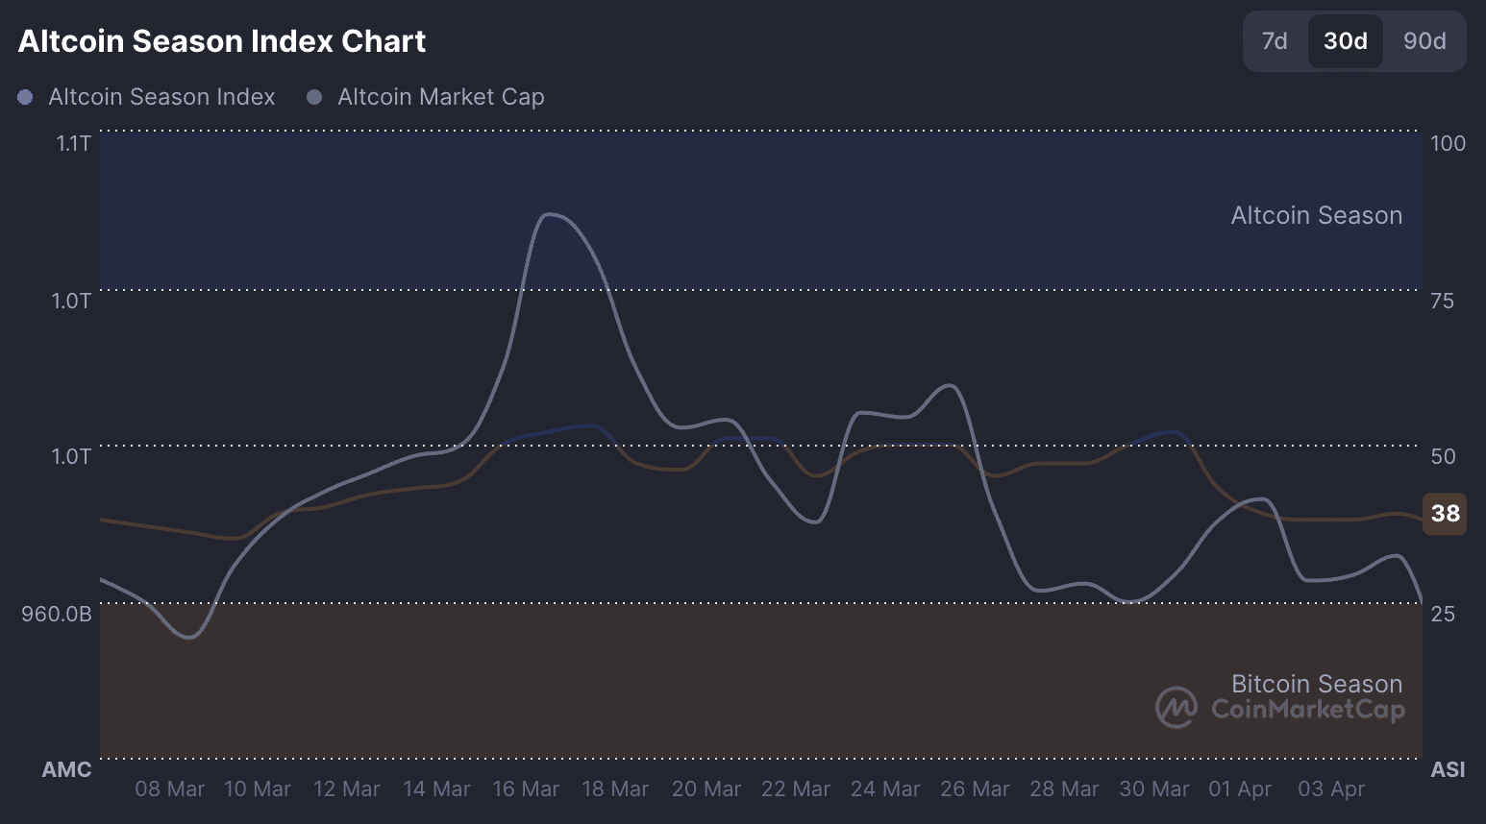Select the active 30d tab

click(x=1345, y=41)
